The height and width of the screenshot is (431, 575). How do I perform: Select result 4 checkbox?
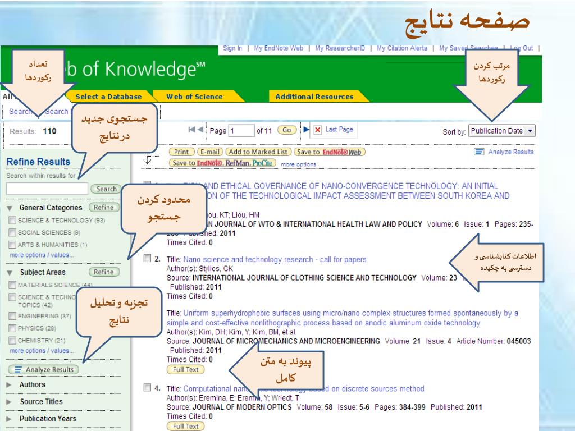pyautogui.click(x=147, y=387)
